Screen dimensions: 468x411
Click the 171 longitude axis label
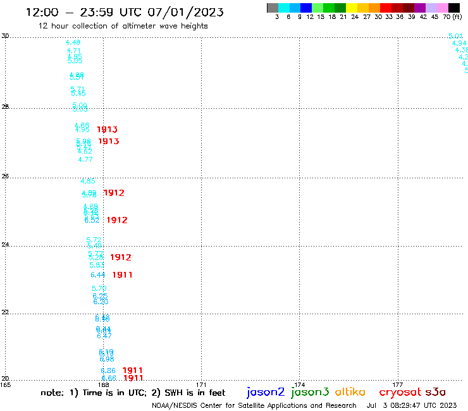[201, 384]
